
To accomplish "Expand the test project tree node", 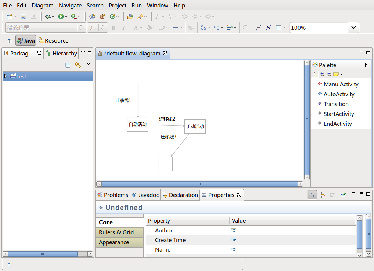I will point(5,76).
